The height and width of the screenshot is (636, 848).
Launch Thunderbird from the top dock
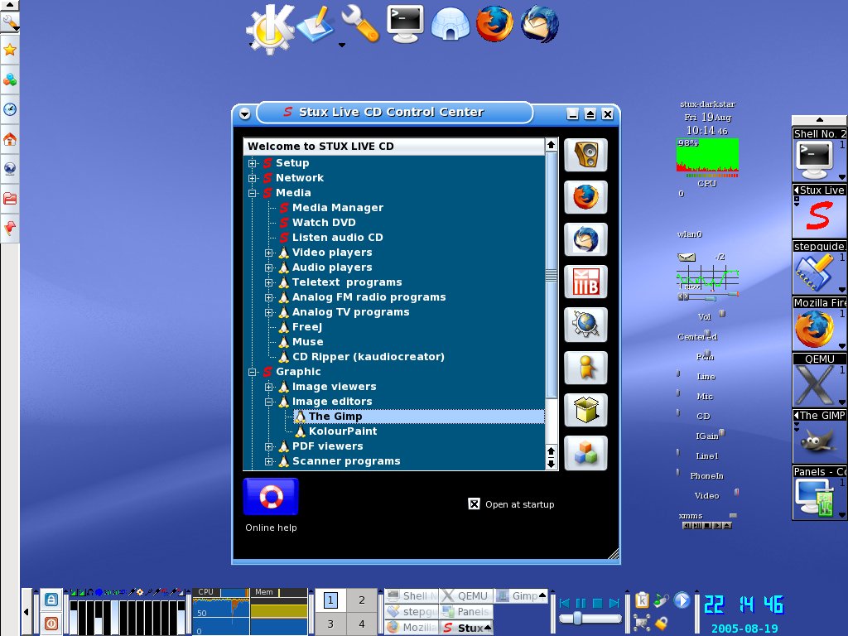click(x=539, y=24)
